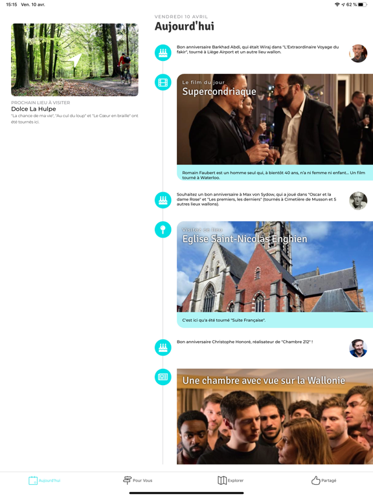
Task: Open the Eglise Saint-Nicolas Enghien place card
Action: [x=275, y=267]
